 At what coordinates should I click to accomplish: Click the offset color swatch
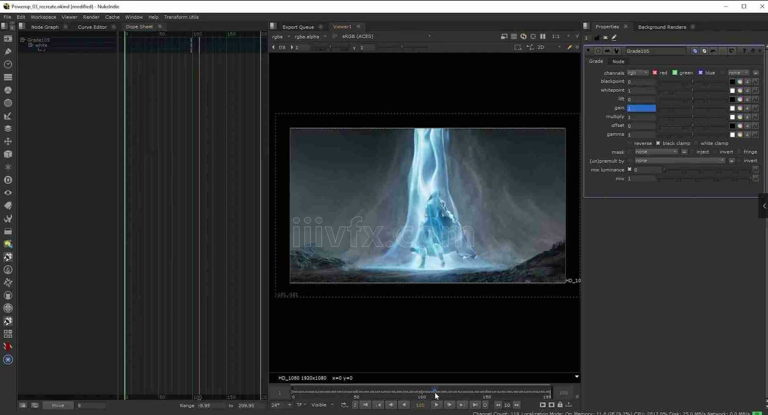pos(732,126)
